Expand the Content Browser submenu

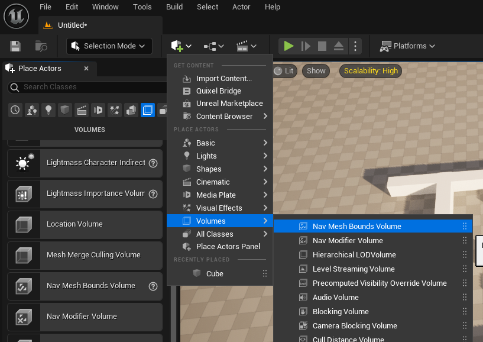click(220, 116)
